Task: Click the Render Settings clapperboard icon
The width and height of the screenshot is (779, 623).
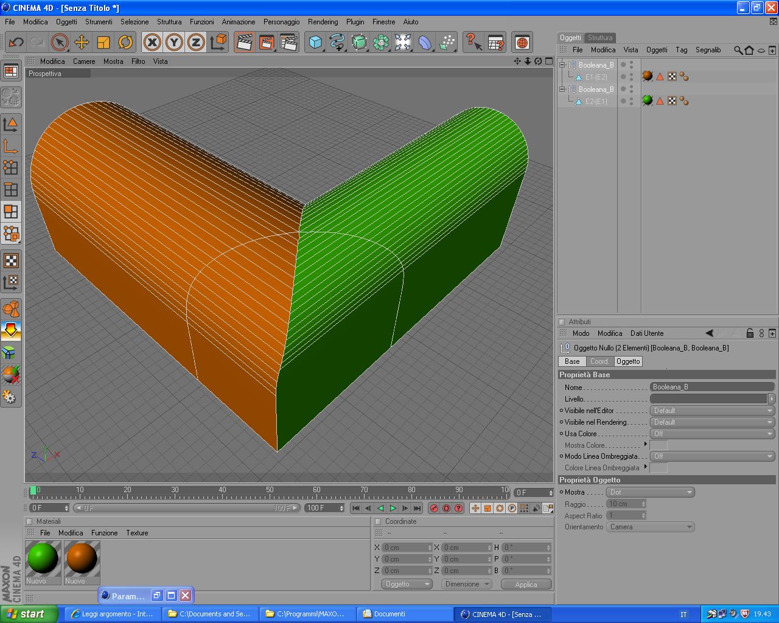Action: coord(288,42)
